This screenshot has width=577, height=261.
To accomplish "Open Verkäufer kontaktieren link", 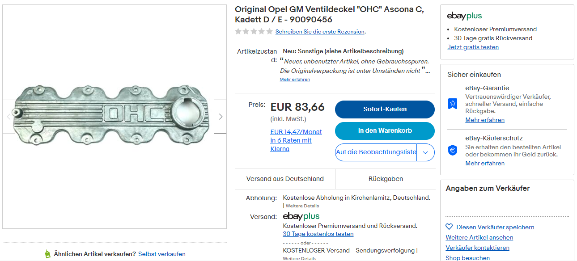I will point(477,248).
